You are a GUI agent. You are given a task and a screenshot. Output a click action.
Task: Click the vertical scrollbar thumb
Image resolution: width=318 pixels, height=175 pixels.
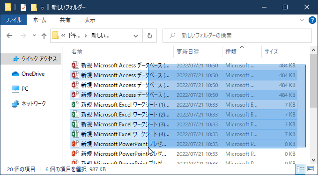[313, 80]
